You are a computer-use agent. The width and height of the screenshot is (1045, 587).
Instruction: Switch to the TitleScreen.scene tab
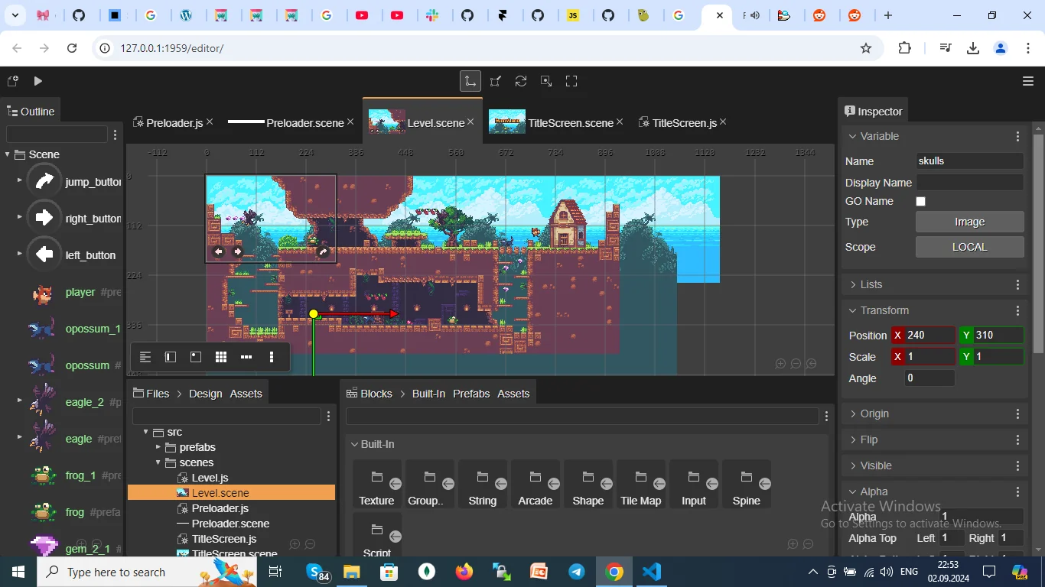tap(570, 122)
